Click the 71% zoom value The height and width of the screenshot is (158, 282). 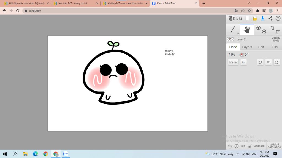(x=231, y=55)
